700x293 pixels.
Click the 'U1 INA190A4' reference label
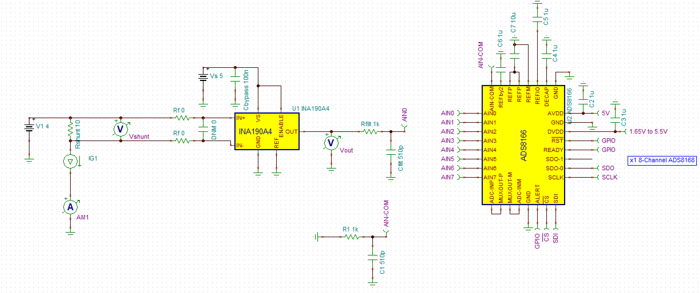(311, 109)
